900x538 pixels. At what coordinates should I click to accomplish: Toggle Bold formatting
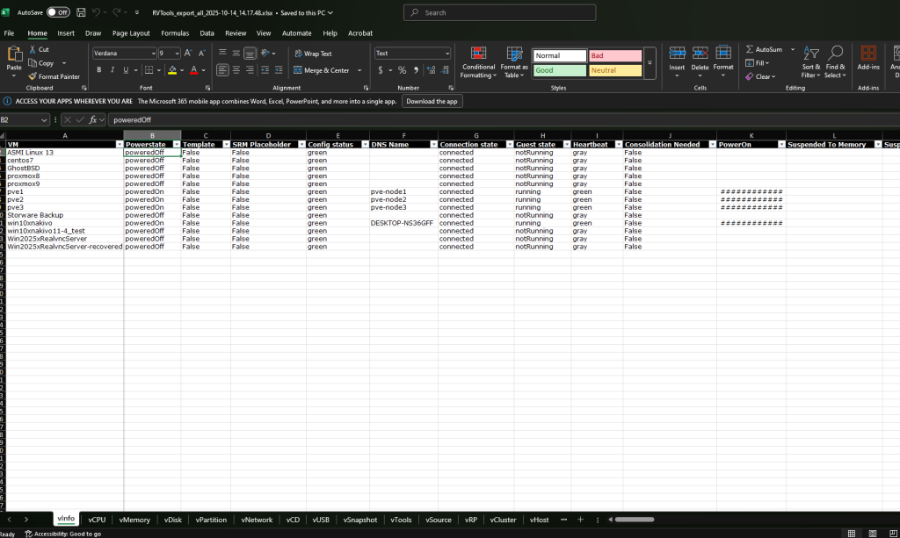pyautogui.click(x=99, y=70)
